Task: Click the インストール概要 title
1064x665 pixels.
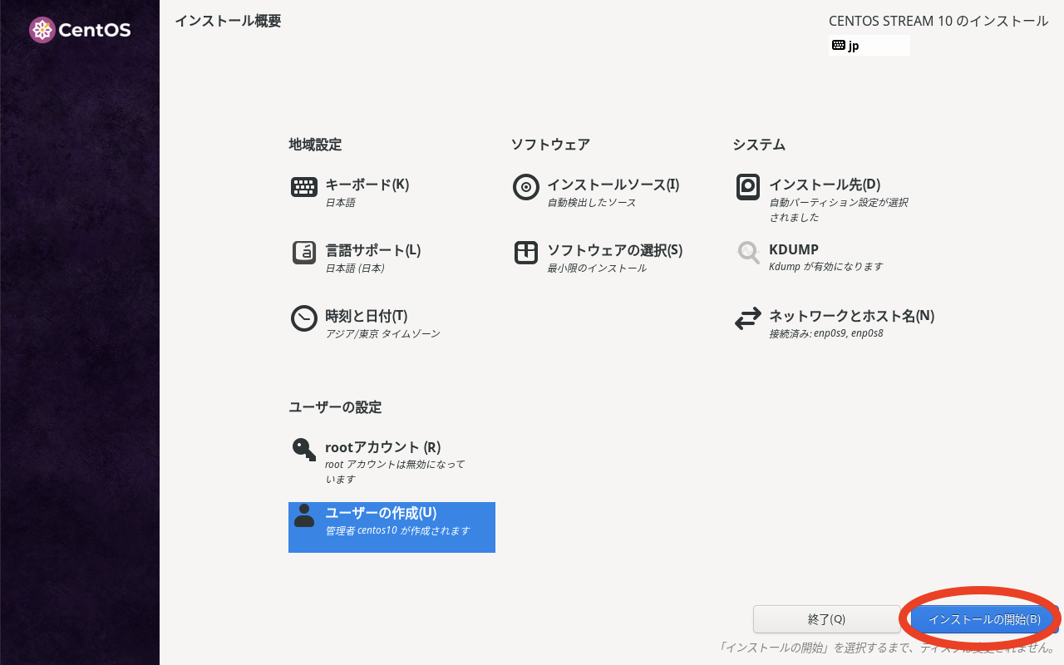Action: 228,21
